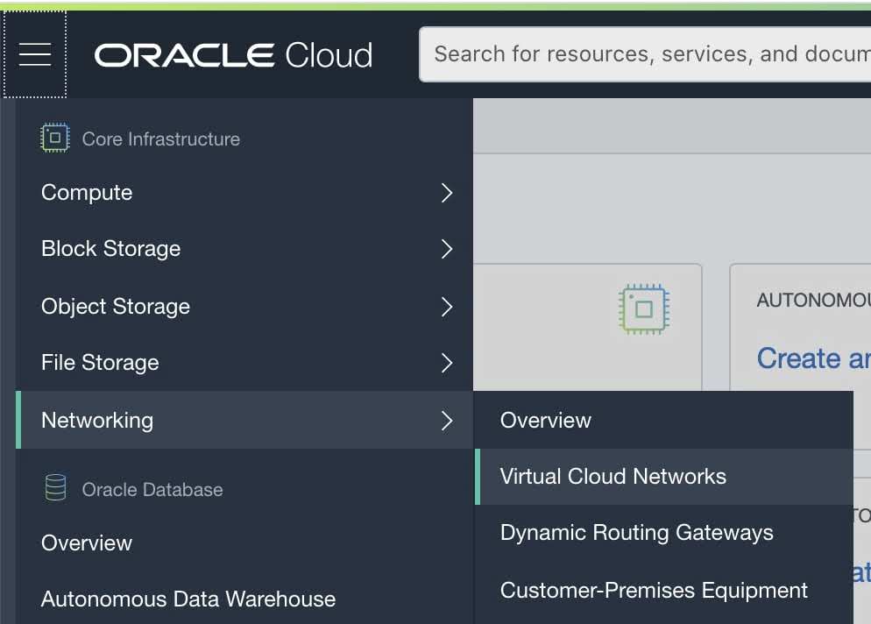Choose Virtual Cloud Networks
Screen dimensions: 871x624
click(664, 477)
